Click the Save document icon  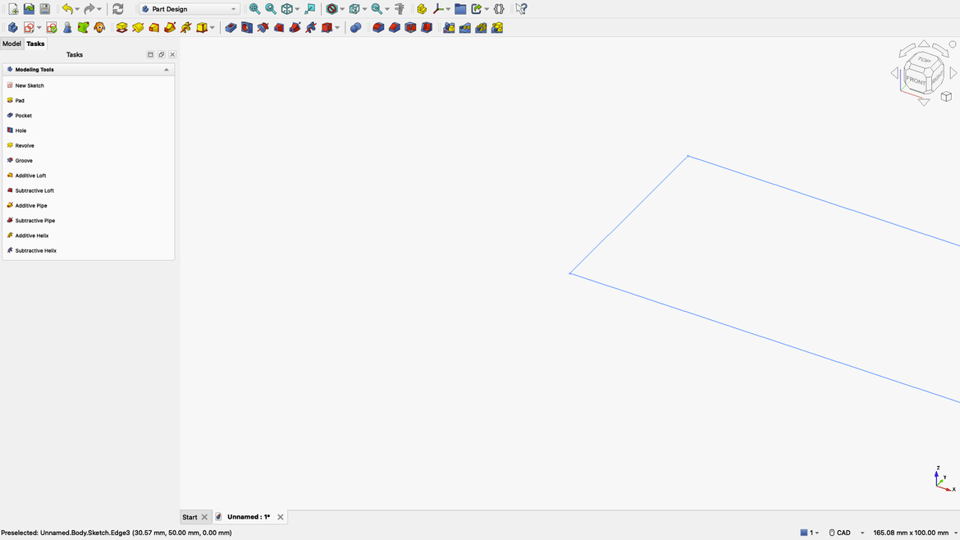click(x=44, y=8)
